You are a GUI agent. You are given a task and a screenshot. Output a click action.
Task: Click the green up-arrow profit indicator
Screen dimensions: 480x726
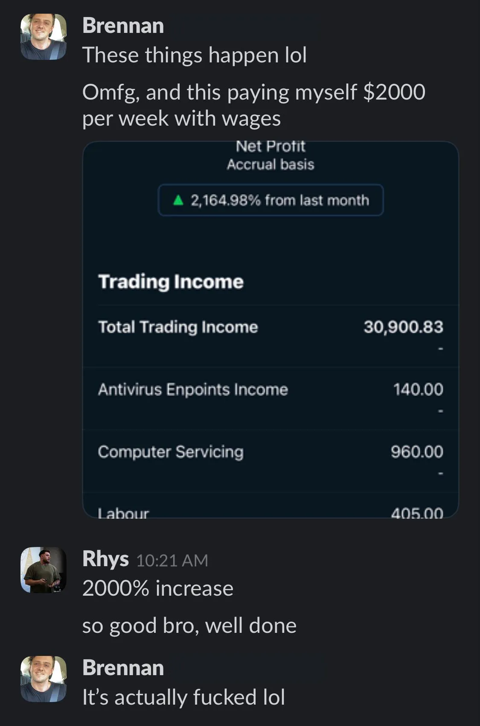pyautogui.click(x=178, y=200)
